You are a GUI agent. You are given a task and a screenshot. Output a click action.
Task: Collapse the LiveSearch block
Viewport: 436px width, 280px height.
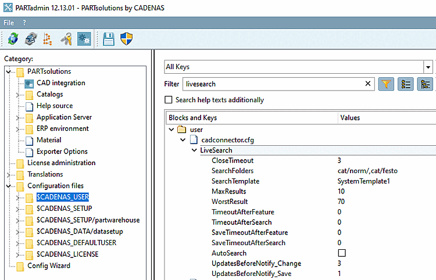(x=194, y=150)
